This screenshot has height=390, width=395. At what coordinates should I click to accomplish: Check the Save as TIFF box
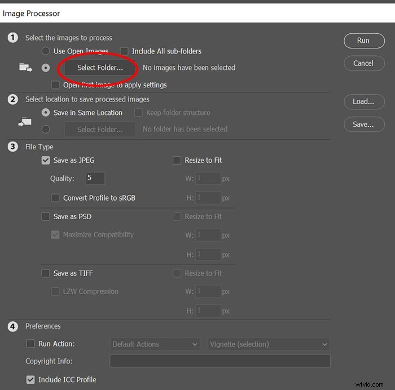tap(46, 273)
